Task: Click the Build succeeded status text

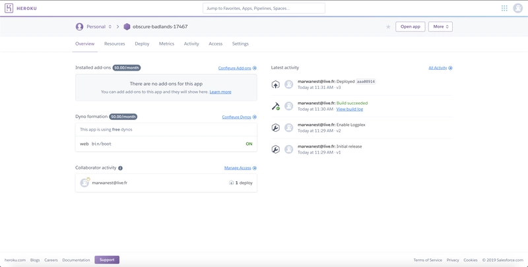Action: pyautogui.click(x=352, y=104)
